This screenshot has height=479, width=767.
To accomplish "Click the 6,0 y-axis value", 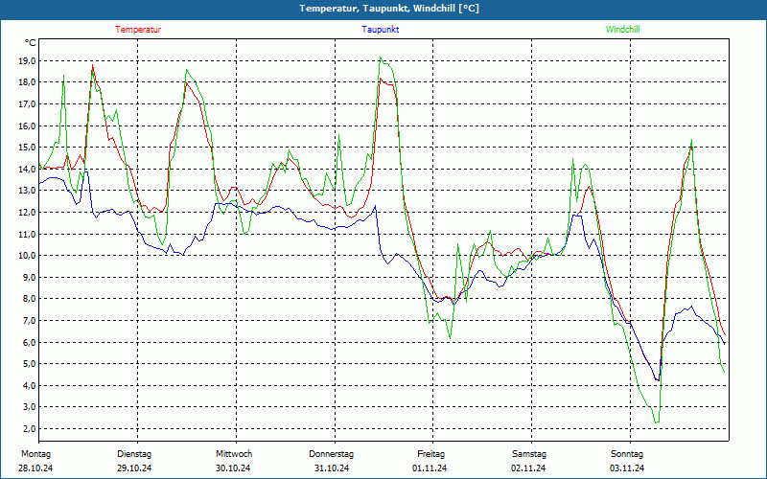I will pyautogui.click(x=29, y=342).
